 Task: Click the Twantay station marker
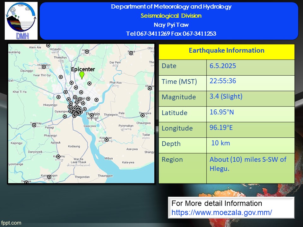tap(34, 125)
